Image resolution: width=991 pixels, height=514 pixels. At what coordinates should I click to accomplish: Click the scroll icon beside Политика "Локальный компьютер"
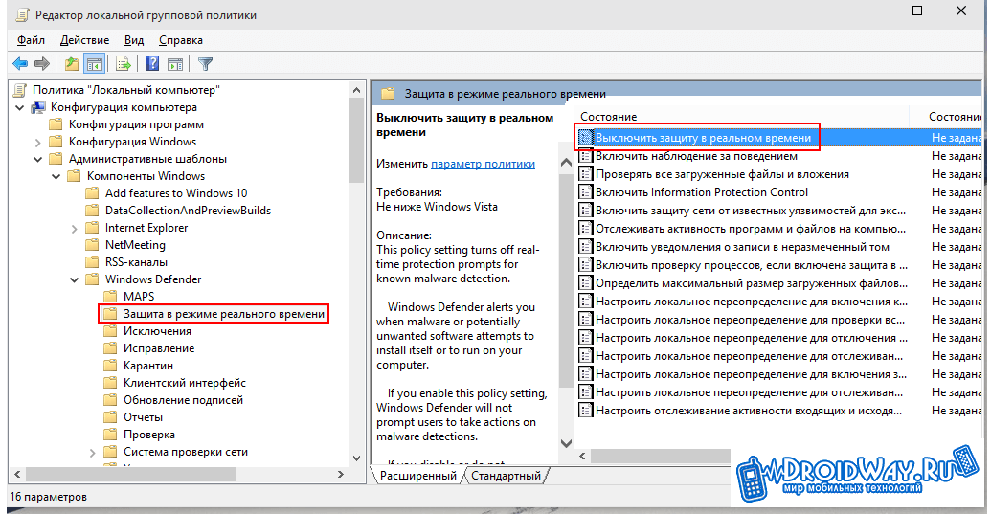[21, 90]
